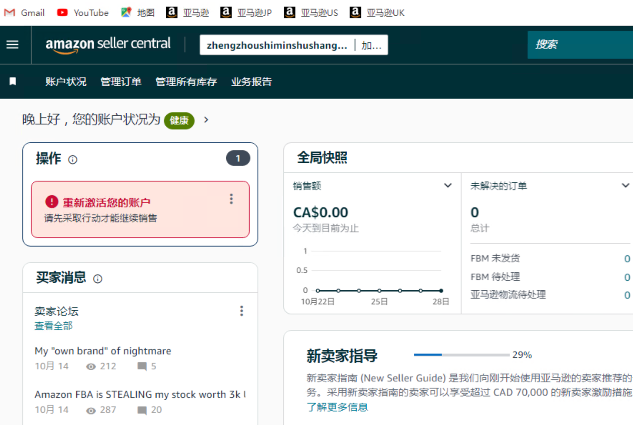This screenshot has width=633, height=425.
Task: Open the YouTube bookmark
Action: pyautogui.click(x=82, y=13)
